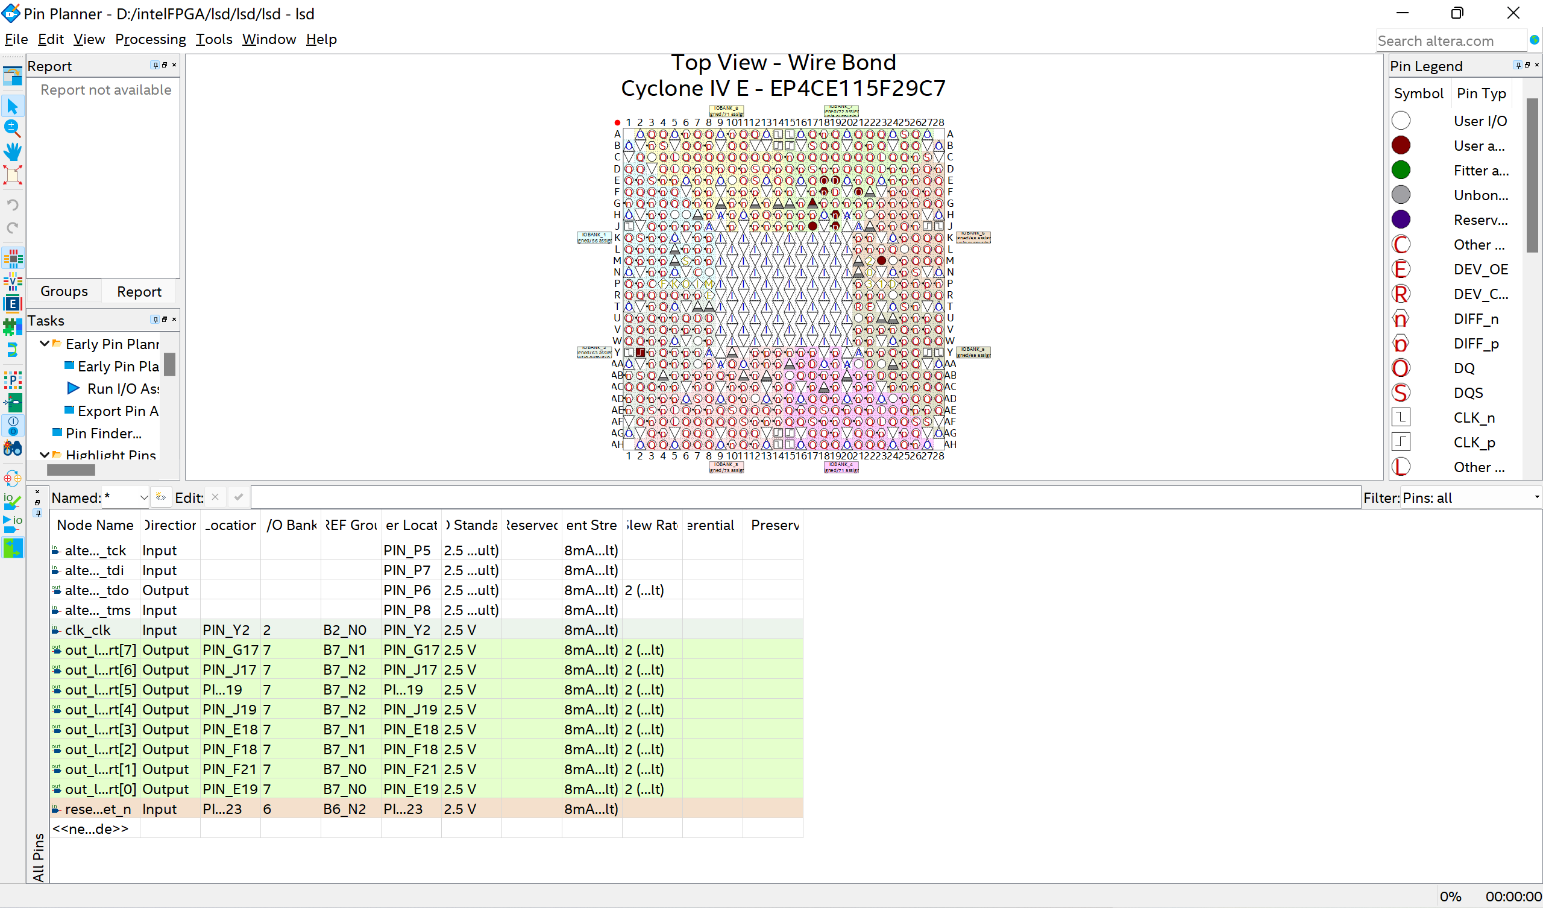The width and height of the screenshot is (1543, 908).
Task: Toggle pin on Tasks panel
Action: click(156, 319)
